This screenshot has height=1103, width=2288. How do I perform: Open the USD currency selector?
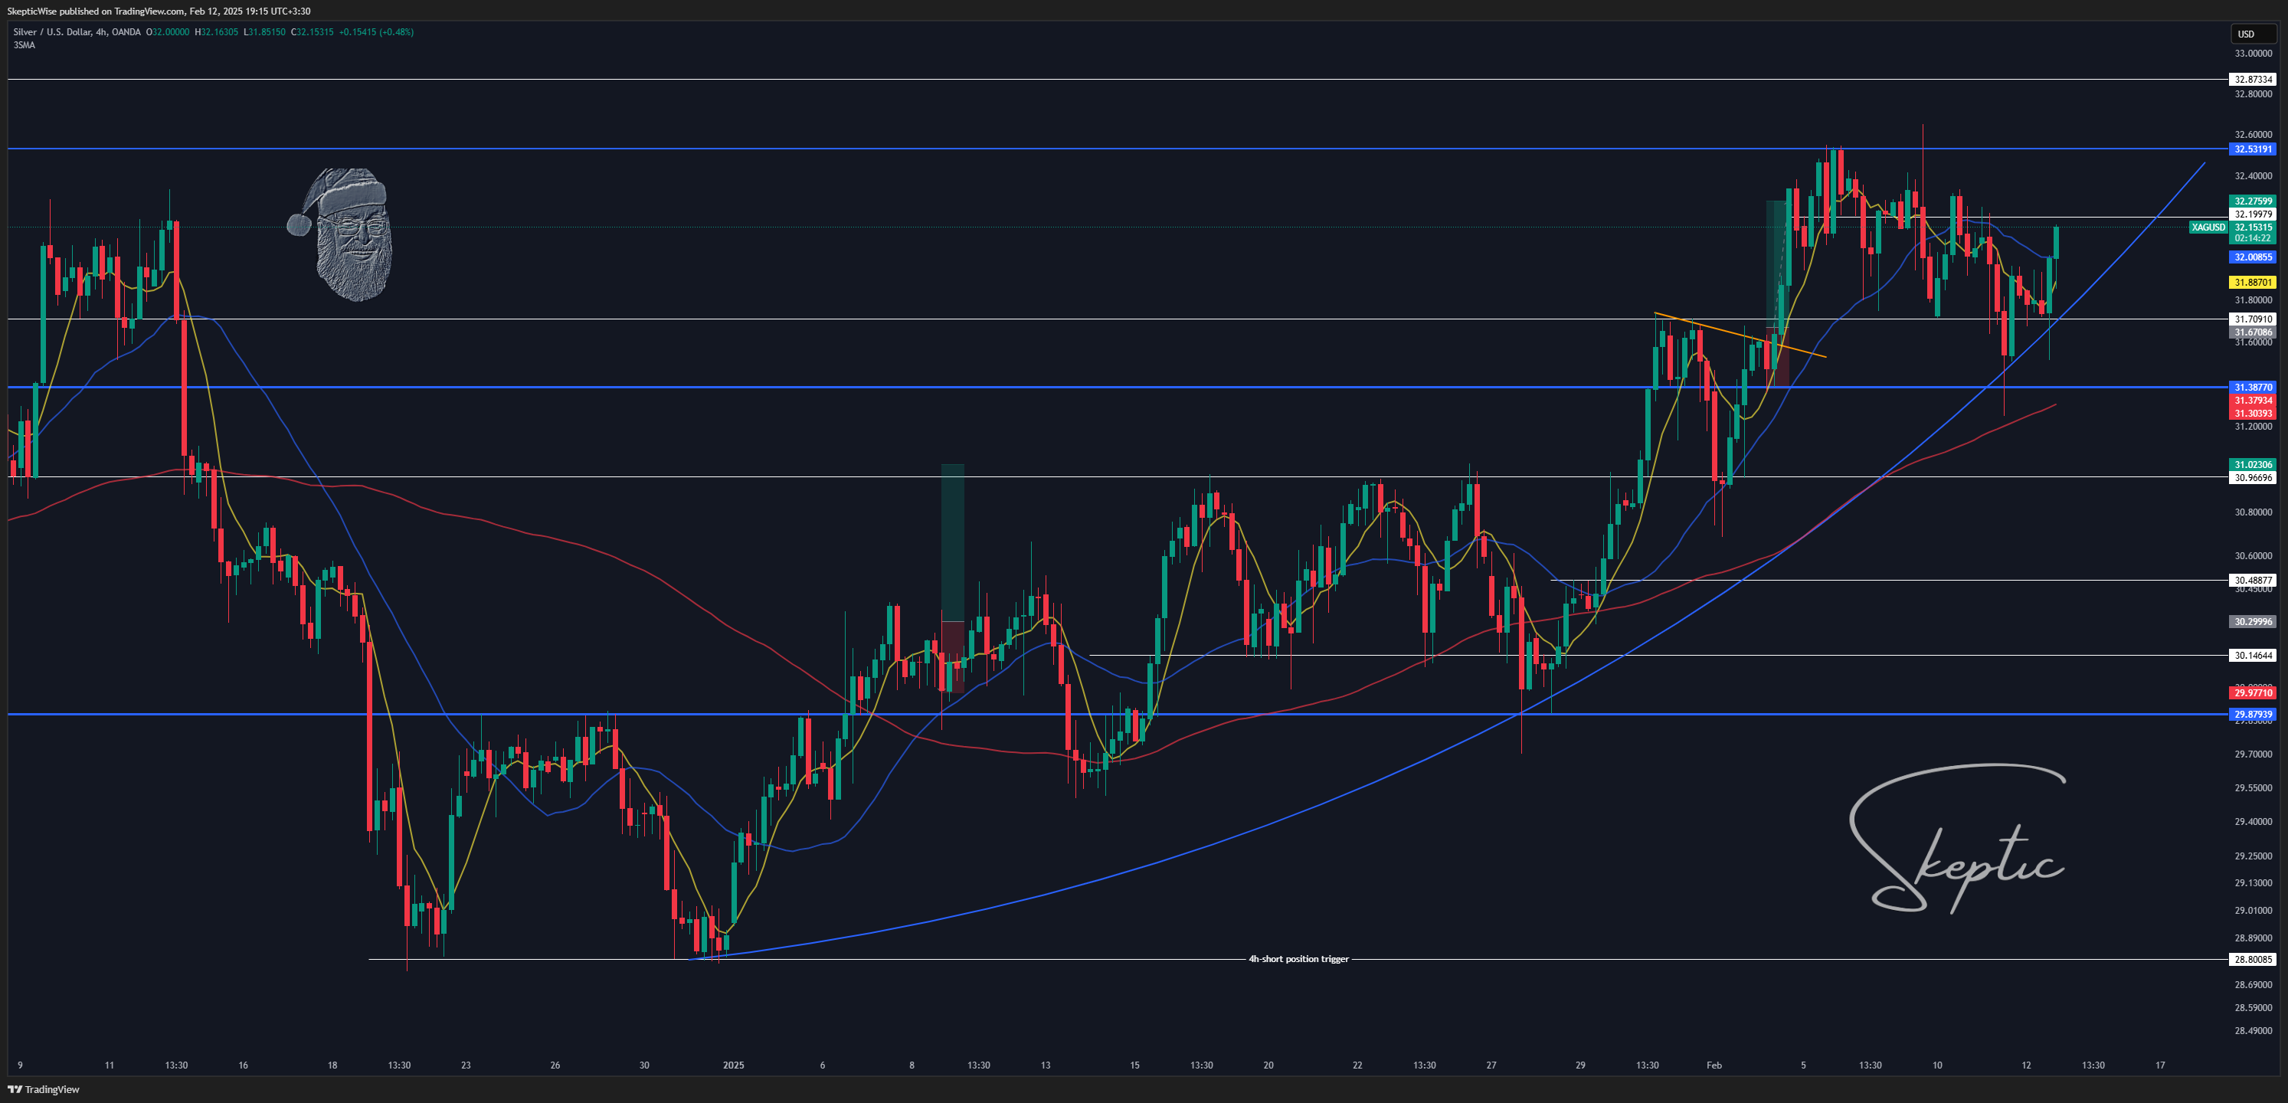point(2253,34)
